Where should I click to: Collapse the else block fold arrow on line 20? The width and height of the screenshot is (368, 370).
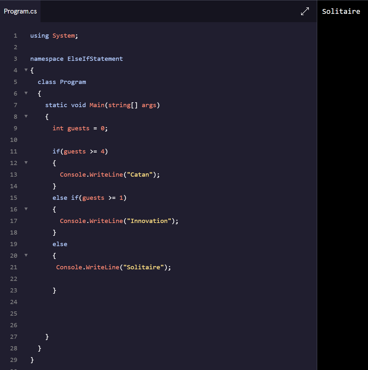pyautogui.click(x=26, y=255)
